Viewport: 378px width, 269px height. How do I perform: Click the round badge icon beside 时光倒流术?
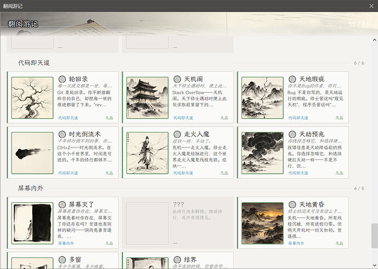(62, 134)
